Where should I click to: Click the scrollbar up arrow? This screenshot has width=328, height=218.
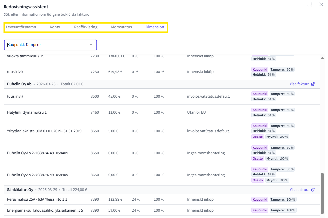322,58
